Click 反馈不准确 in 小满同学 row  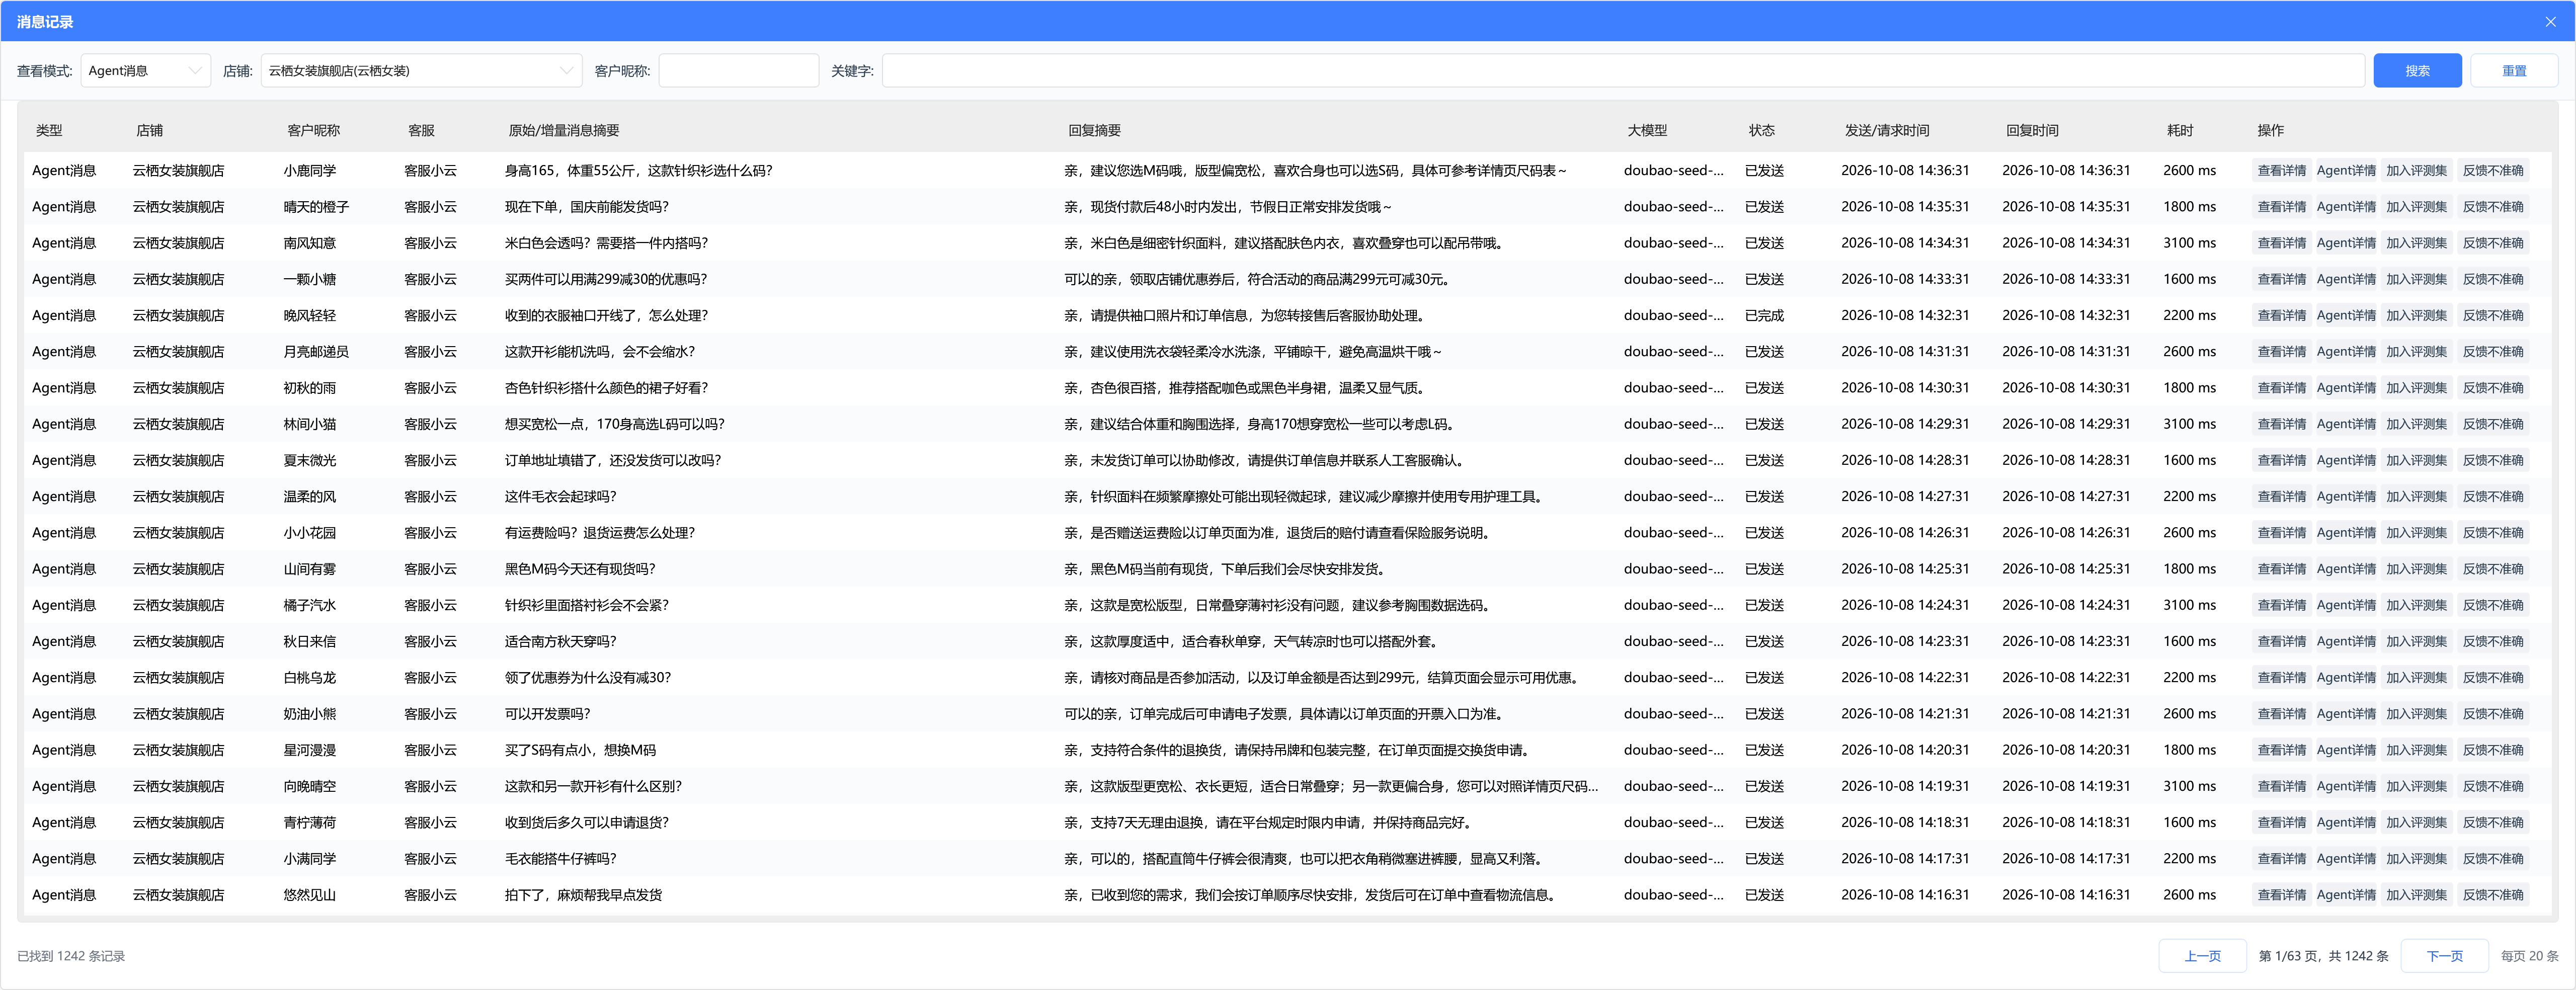pyautogui.click(x=2492, y=859)
